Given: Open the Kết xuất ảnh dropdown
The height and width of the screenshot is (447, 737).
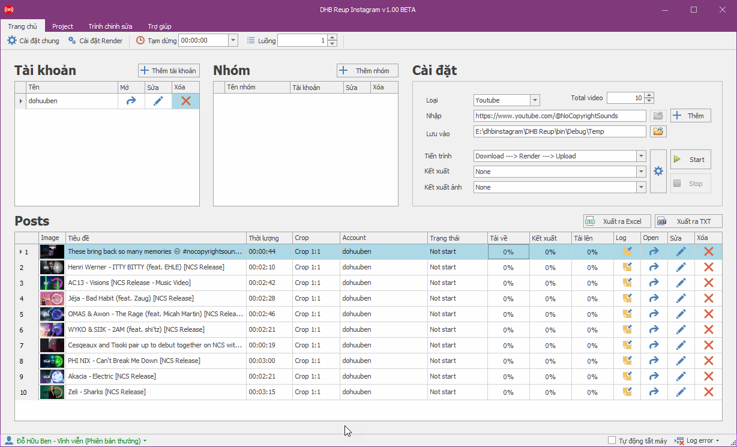Looking at the screenshot, I should point(641,187).
